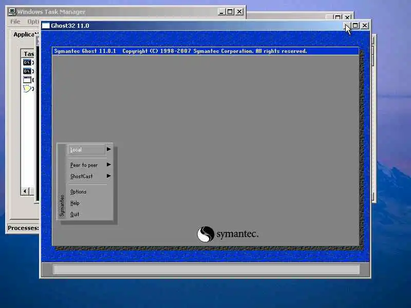Image resolution: width=411 pixels, height=308 pixels.
Task: Click the Task column header in Task Manager
Action: (29, 54)
